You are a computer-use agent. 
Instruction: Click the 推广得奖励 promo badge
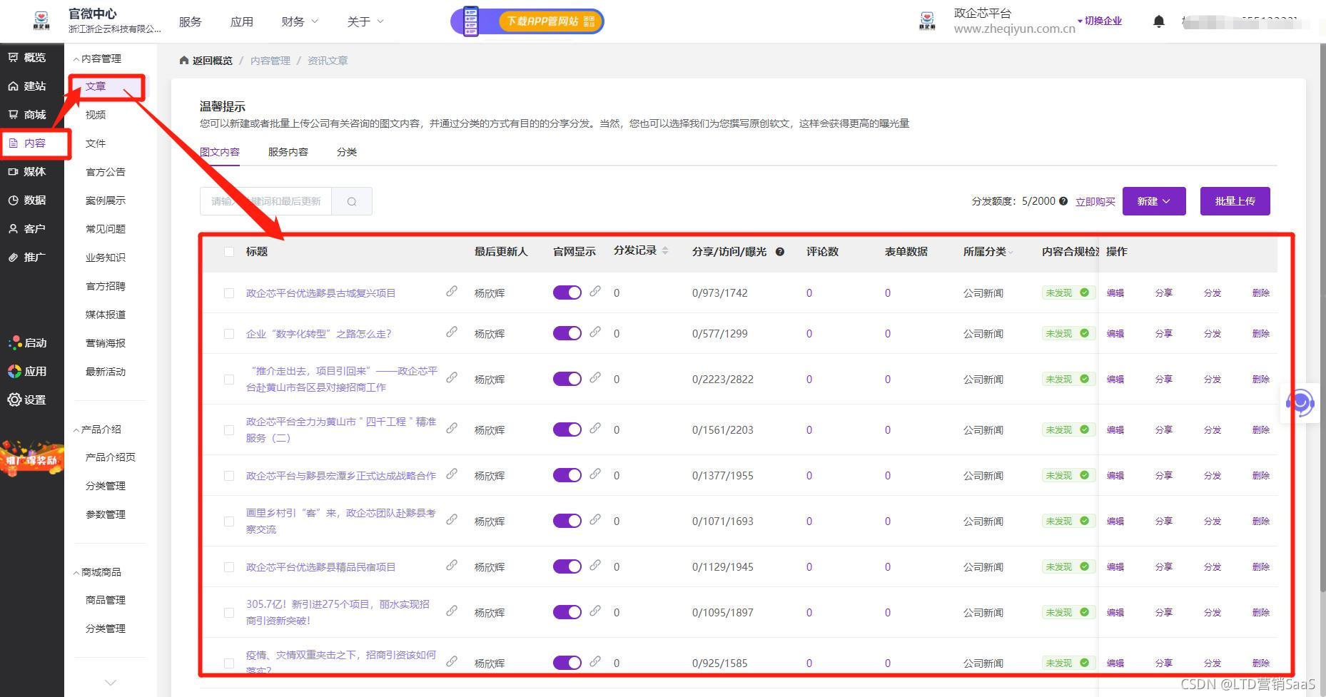pyautogui.click(x=31, y=457)
